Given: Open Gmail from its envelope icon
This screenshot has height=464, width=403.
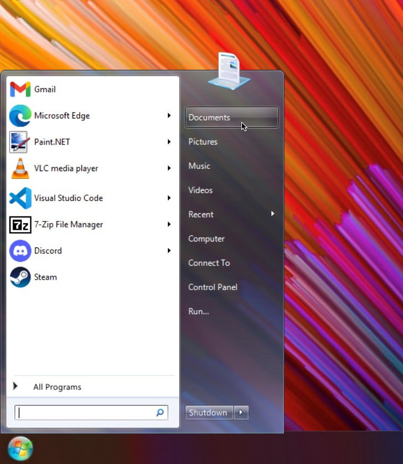Looking at the screenshot, I should point(20,89).
